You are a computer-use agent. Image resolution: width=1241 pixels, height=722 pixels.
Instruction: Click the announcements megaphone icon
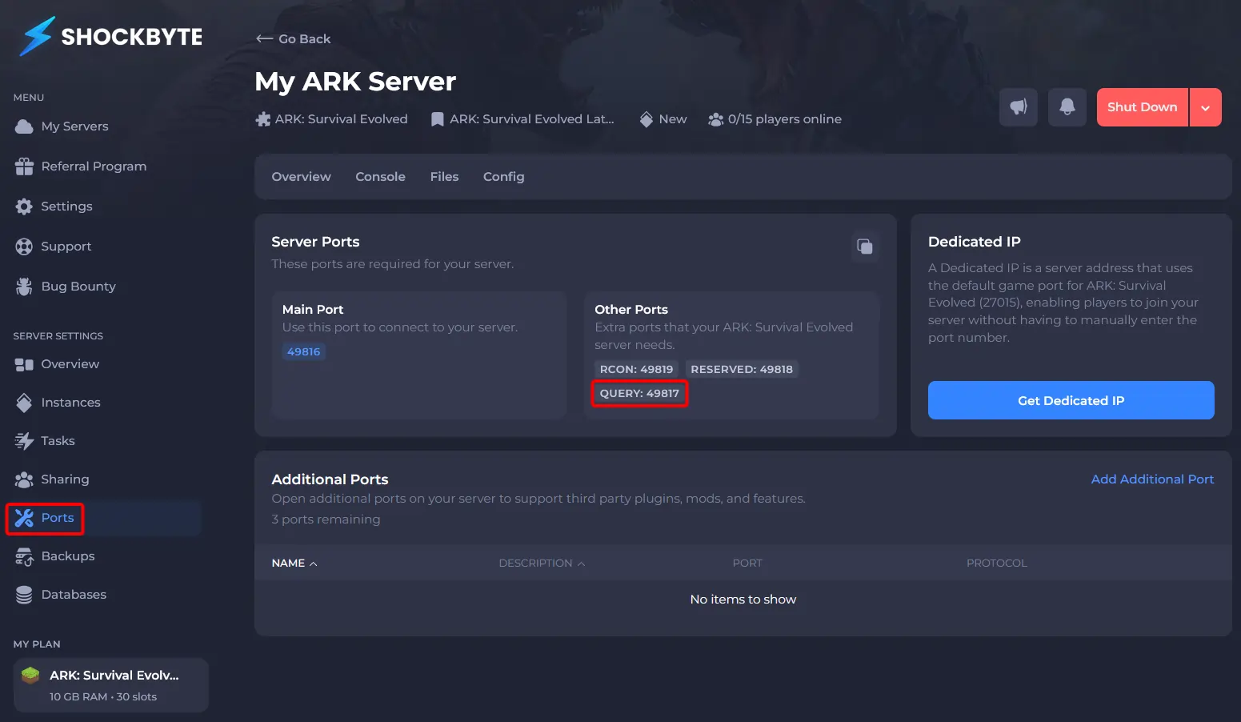[1019, 107]
